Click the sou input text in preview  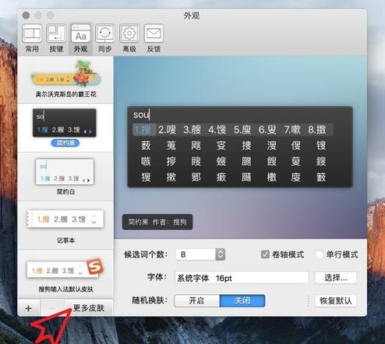[141, 115]
